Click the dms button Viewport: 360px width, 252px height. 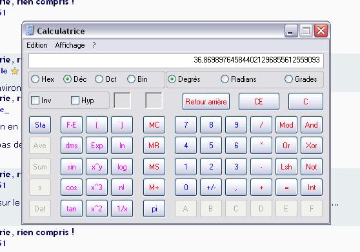[72, 146]
